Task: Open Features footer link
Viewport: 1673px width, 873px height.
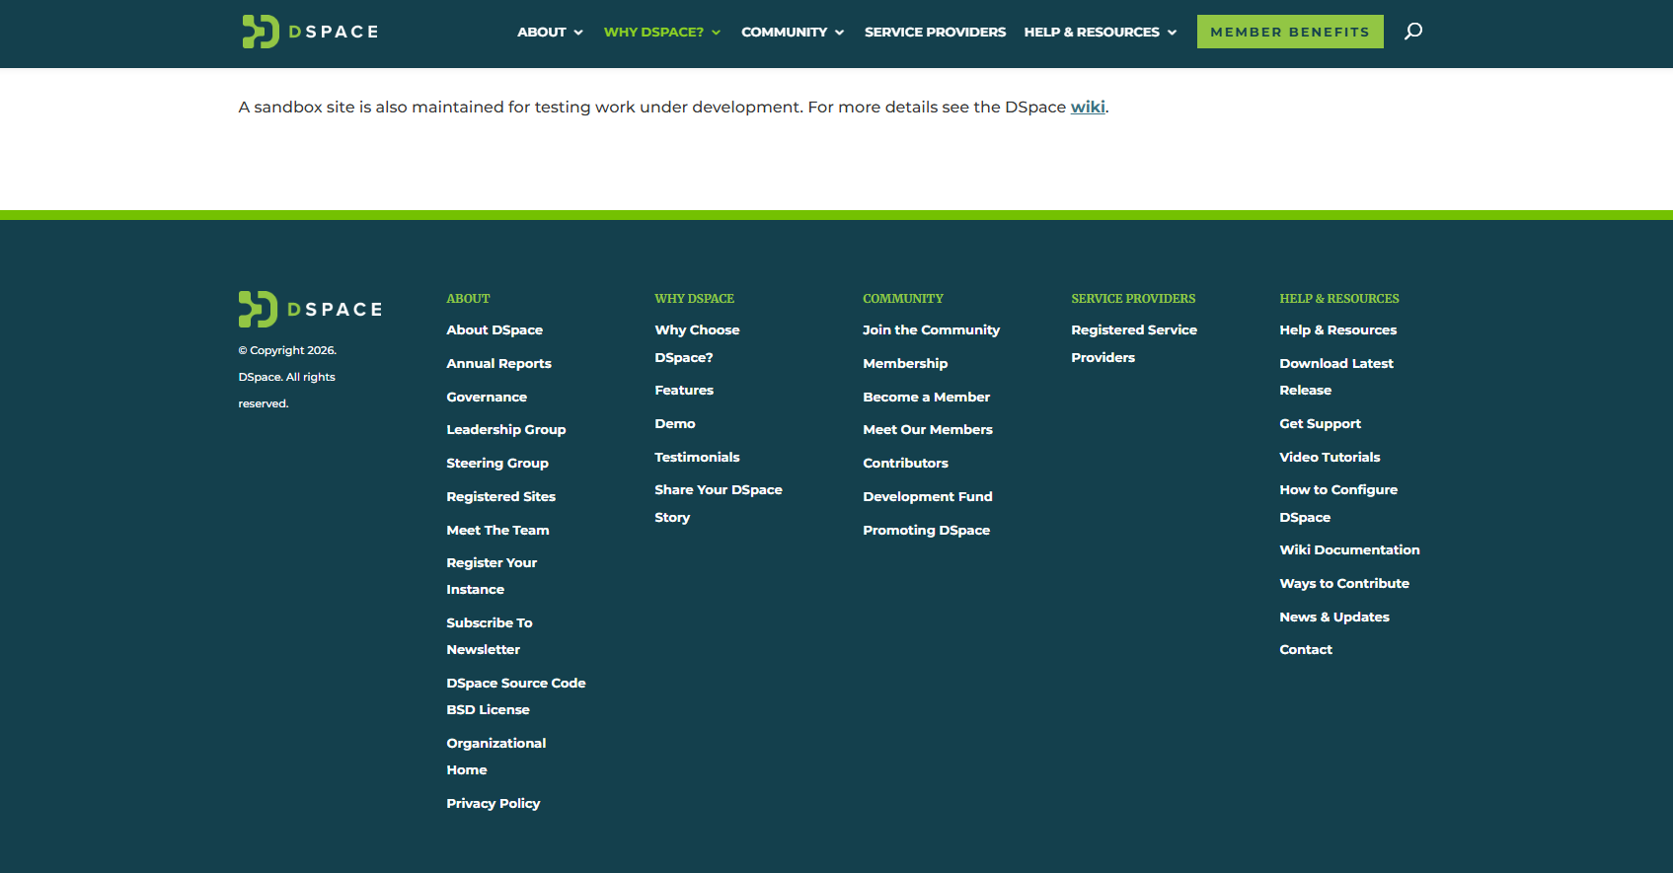Action: coord(684,390)
